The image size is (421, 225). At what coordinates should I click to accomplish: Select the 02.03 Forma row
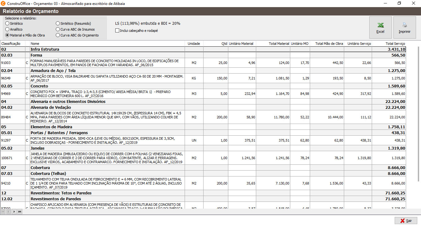tap(203, 55)
